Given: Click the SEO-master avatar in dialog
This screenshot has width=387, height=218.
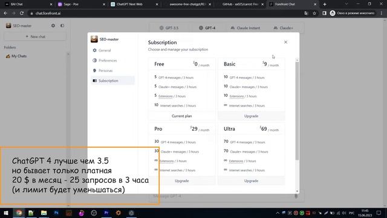Looking at the screenshot, I should (94, 39).
